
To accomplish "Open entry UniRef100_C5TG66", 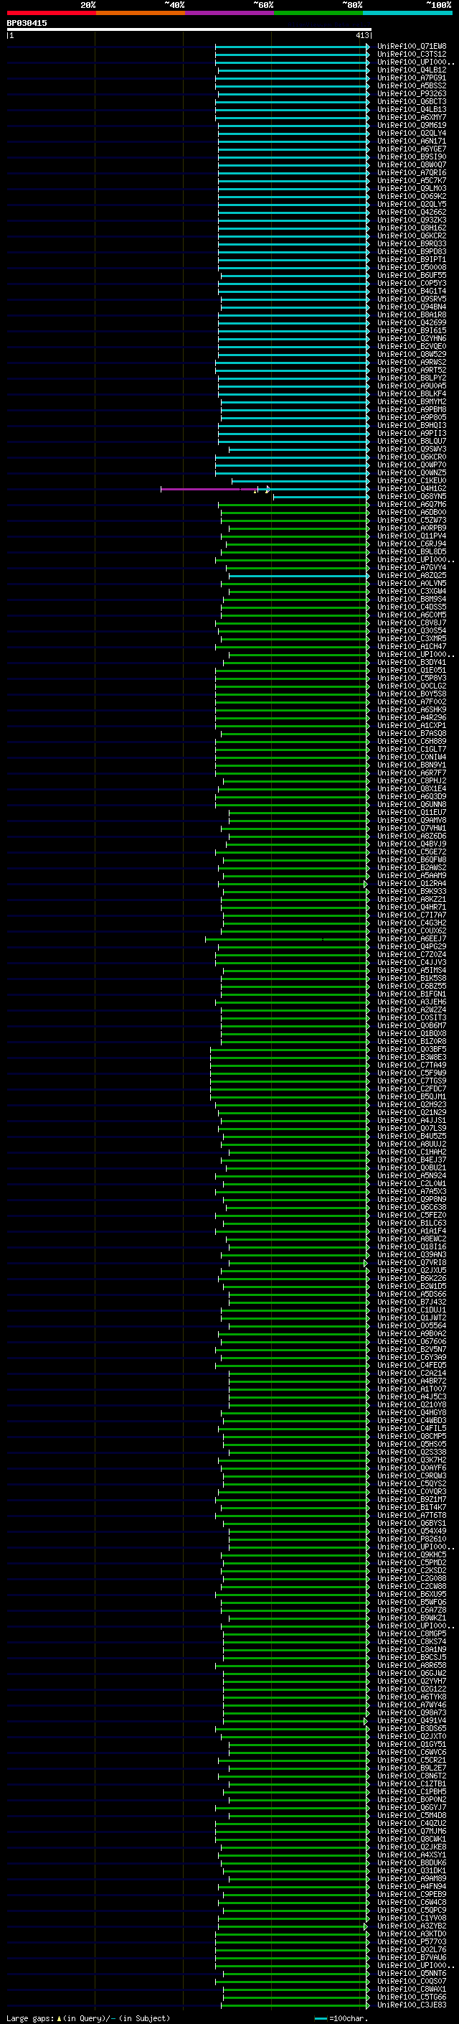I will [412, 1997].
